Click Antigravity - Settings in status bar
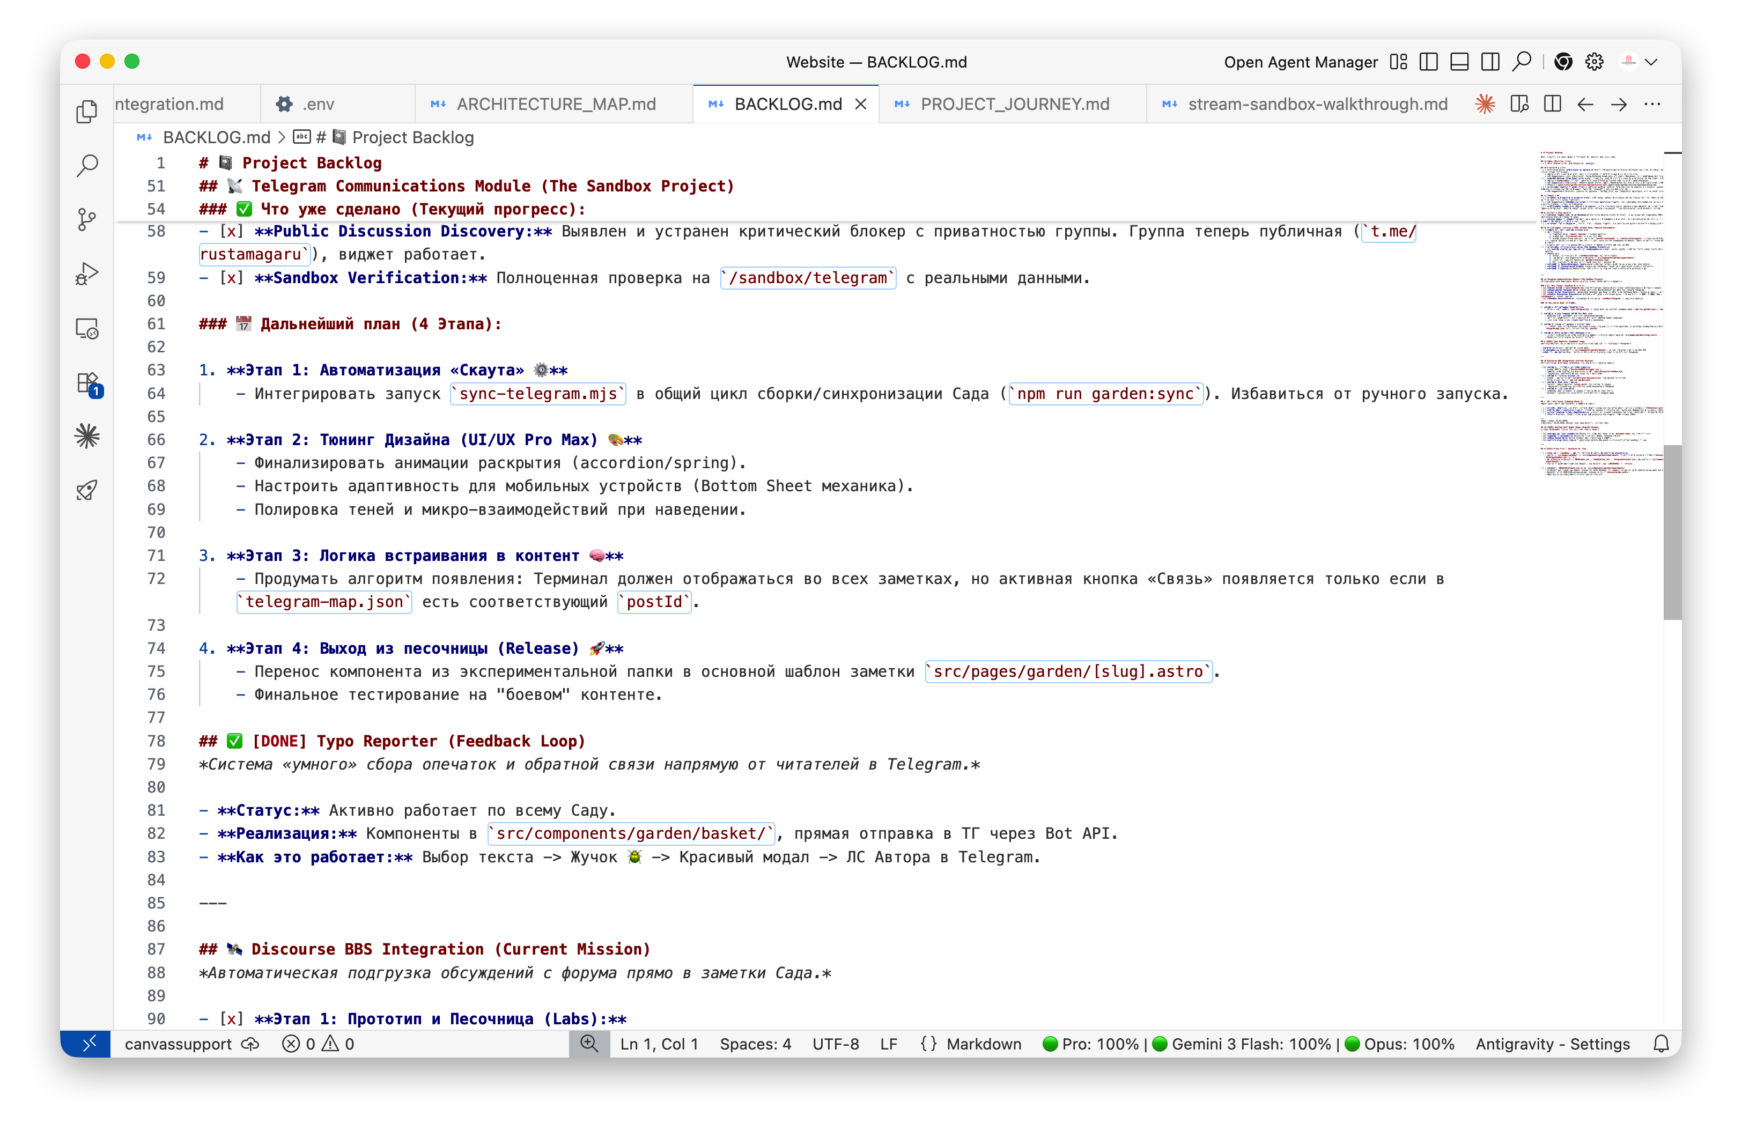 [x=1552, y=1044]
